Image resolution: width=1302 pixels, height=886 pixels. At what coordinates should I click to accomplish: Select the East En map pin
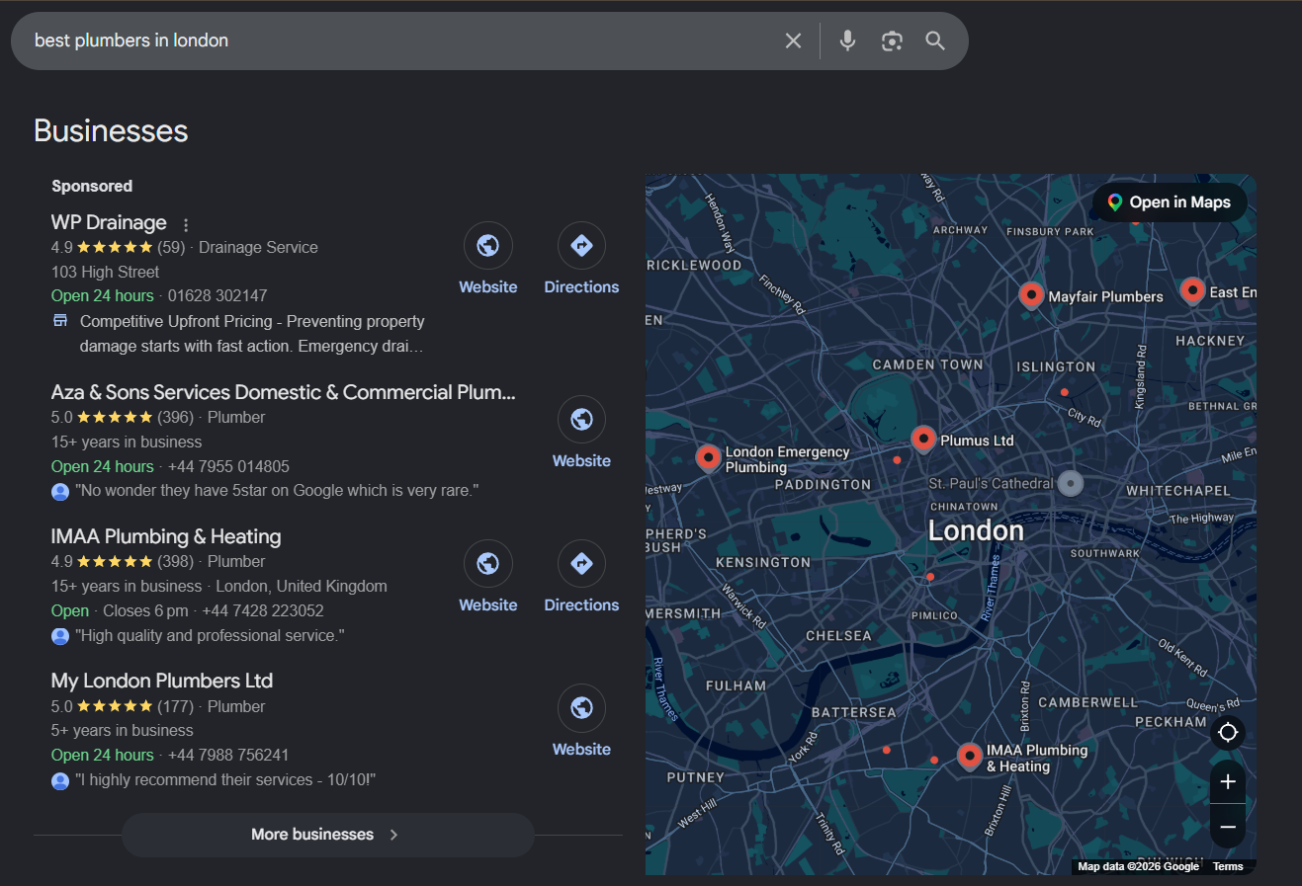coord(1192,290)
